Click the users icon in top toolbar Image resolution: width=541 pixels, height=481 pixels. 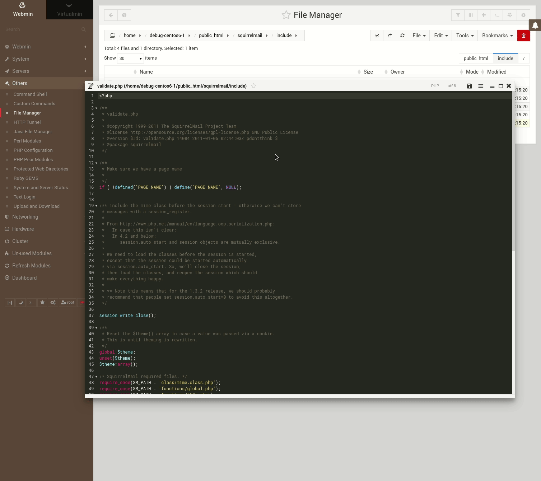coord(510,15)
